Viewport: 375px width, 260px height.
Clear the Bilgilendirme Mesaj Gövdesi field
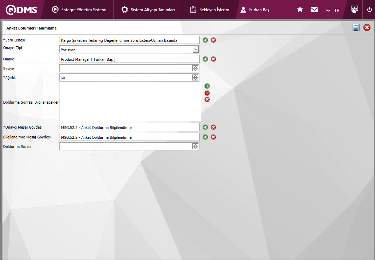[x=213, y=137]
